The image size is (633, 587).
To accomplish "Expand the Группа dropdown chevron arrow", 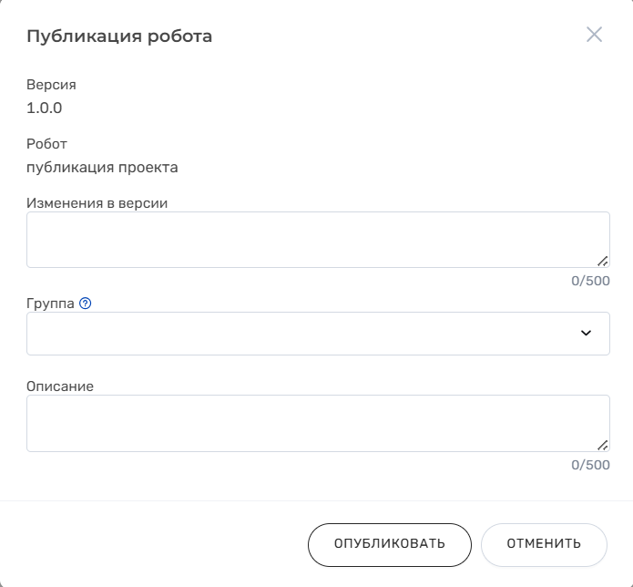I will click(586, 334).
